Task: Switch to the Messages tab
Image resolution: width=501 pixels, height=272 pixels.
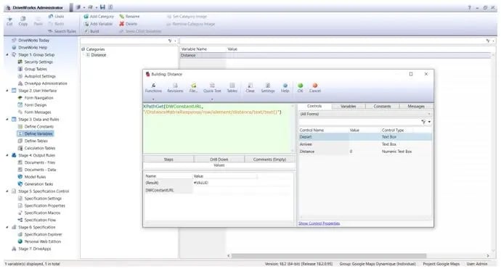Action: point(416,106)
